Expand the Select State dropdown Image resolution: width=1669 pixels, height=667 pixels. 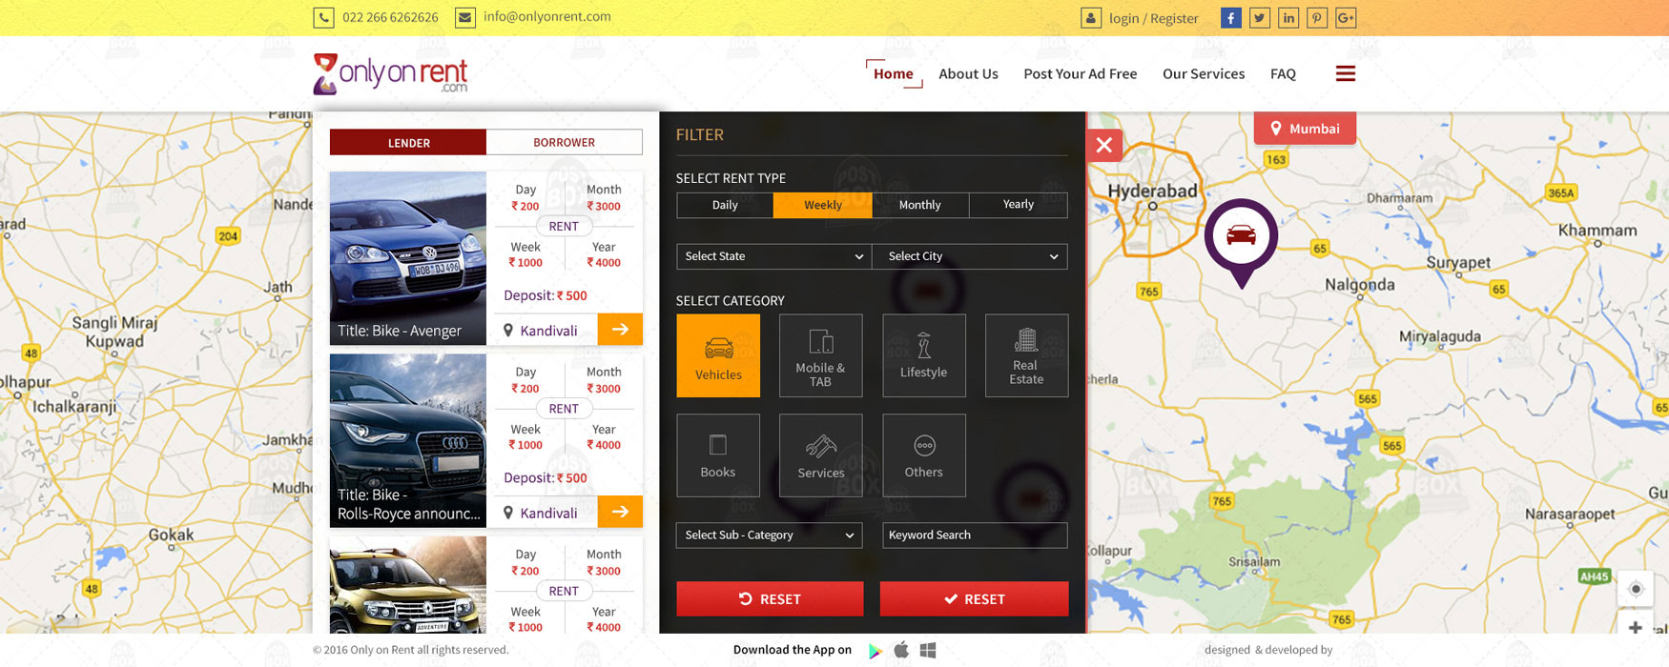click(x=773, y=256)
